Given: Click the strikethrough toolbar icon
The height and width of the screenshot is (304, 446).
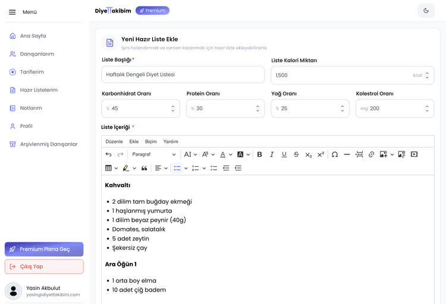Looking at the screenshot, I should click(296, 154).
